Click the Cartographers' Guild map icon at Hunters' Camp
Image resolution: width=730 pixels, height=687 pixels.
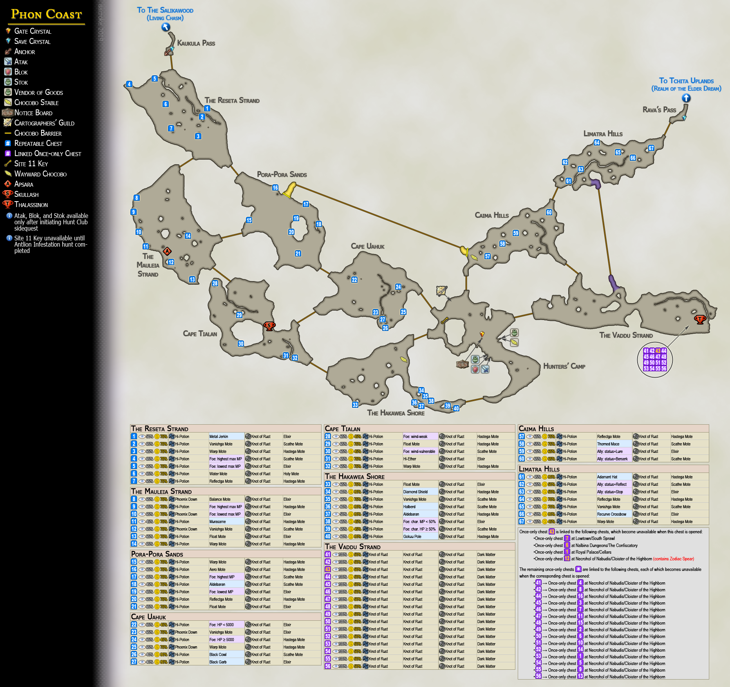pyautogui.click(x=442, y=291)
